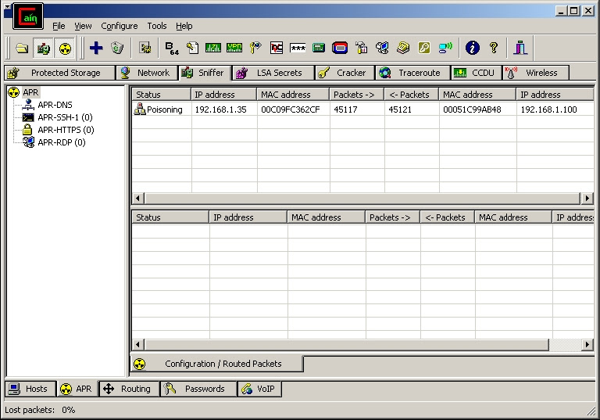This screenshot has width=600, height=420.
Task: Click the MAC address cell 00051C99AB48
Action: (472, 109)
